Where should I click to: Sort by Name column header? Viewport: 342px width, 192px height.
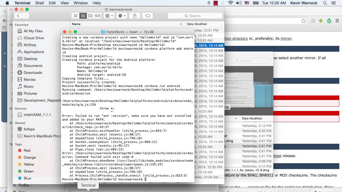[127, 24]
